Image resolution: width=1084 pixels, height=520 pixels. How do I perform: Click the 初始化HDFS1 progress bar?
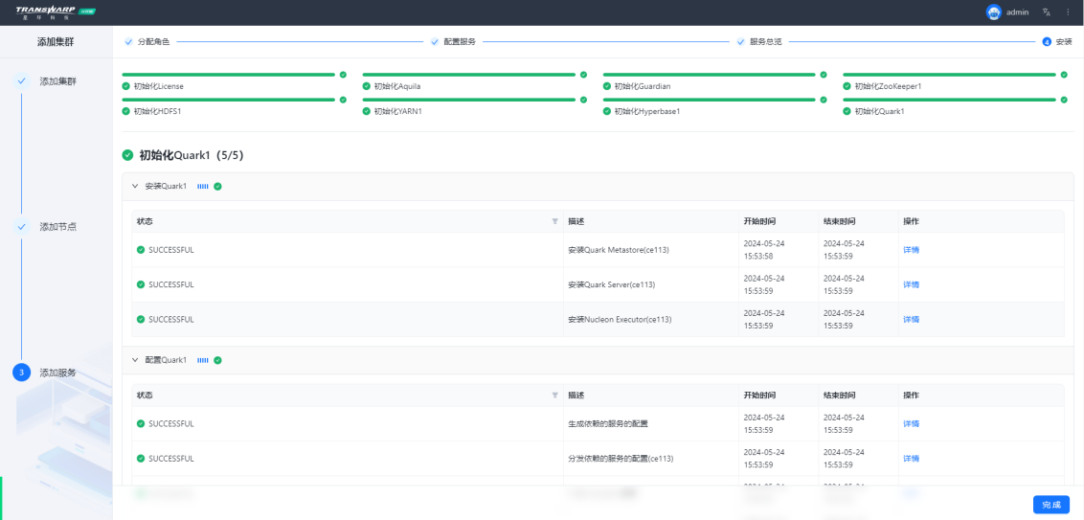coord(229,100)
